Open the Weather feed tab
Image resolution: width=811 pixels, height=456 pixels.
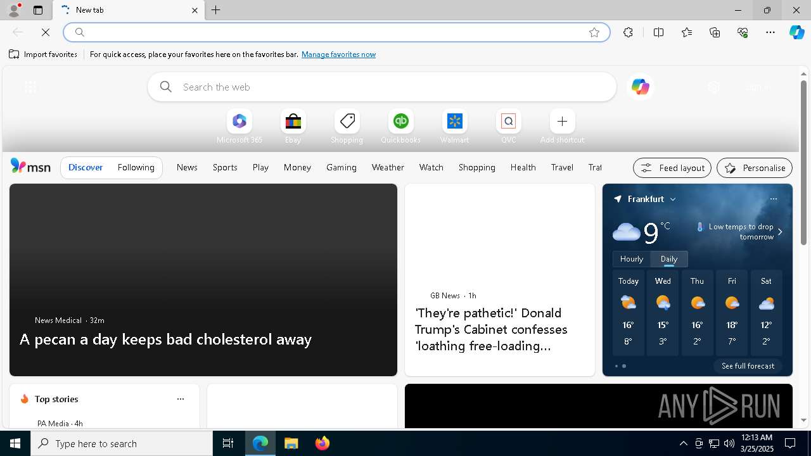(x=388, y=167)
